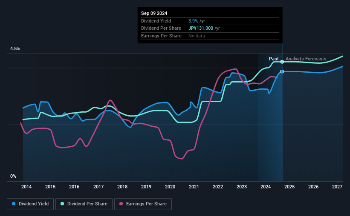350x216 pixels.
Task: Click the Analysts Forecasts label
Action: point(306,59)
